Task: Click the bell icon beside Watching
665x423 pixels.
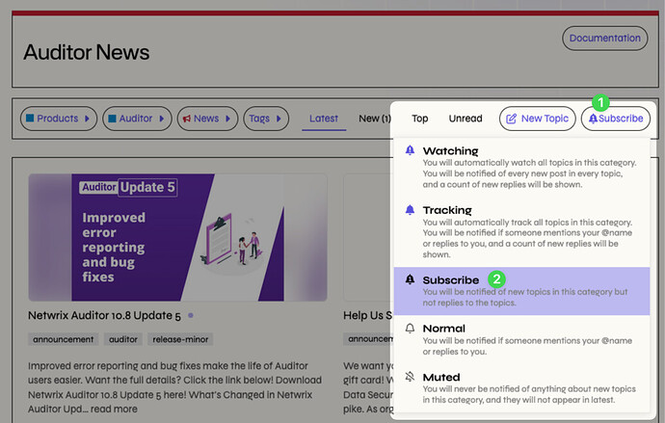Action: click(410, 150)
